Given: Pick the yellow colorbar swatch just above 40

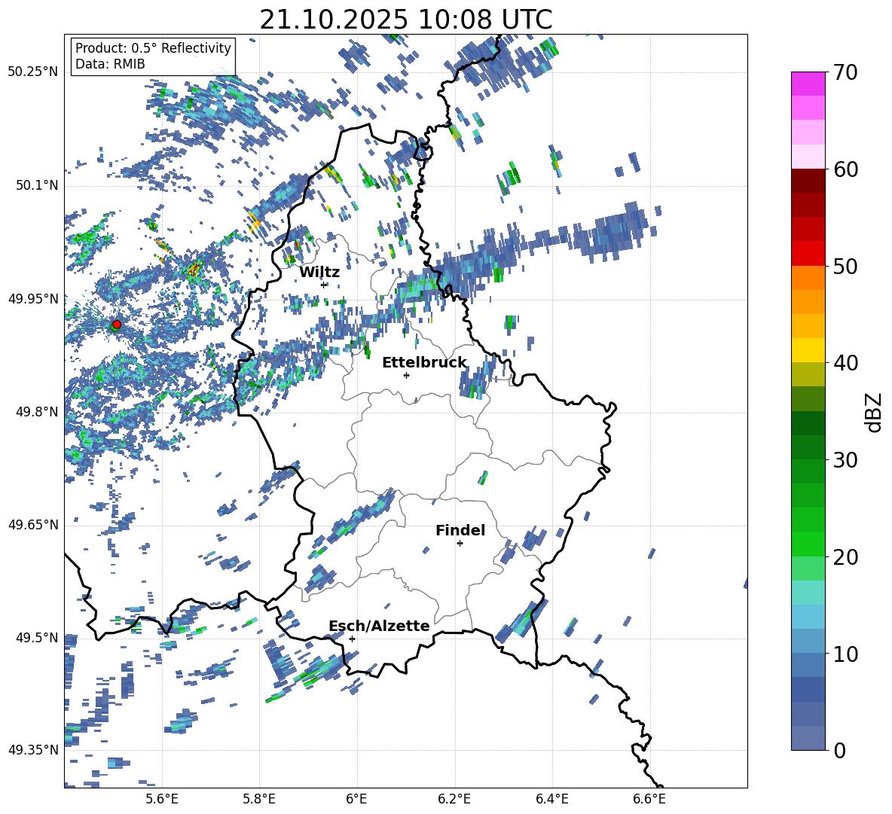Looking at the screenshot, I should point(808,350).
